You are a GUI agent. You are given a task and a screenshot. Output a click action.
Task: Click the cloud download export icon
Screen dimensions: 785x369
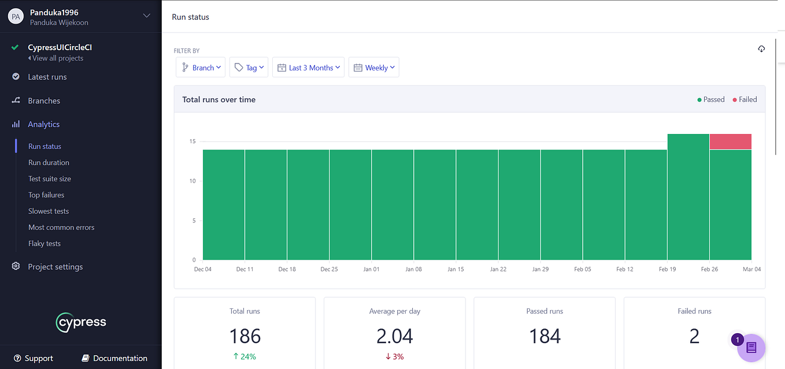[x=761, y=49]
